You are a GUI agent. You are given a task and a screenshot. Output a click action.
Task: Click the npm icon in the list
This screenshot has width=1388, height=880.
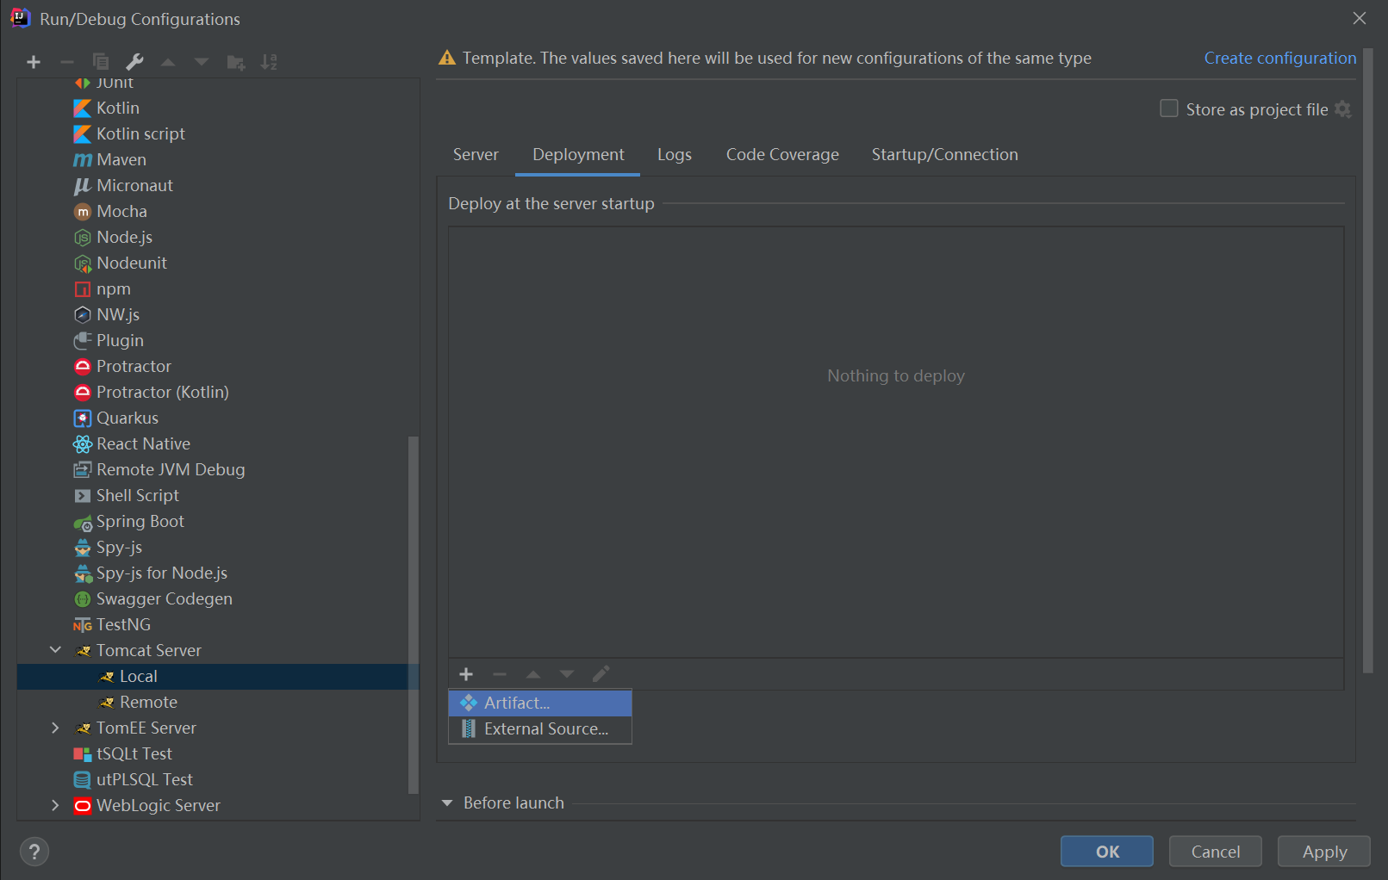[x=83, y=289]
